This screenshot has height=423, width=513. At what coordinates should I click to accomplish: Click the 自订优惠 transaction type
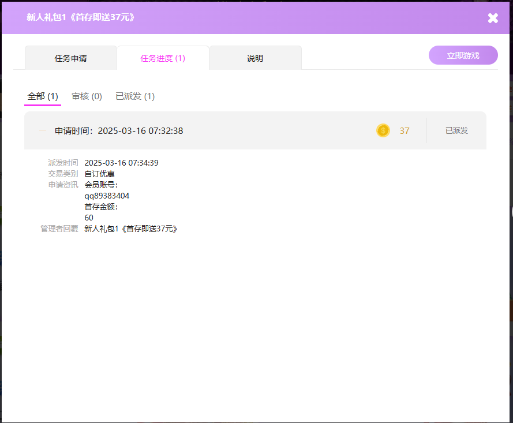point(99,174)
